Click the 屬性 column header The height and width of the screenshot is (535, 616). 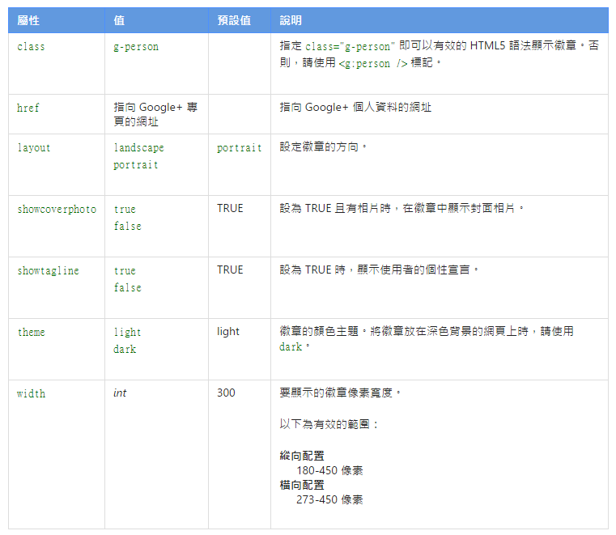[x=28, y=20]
